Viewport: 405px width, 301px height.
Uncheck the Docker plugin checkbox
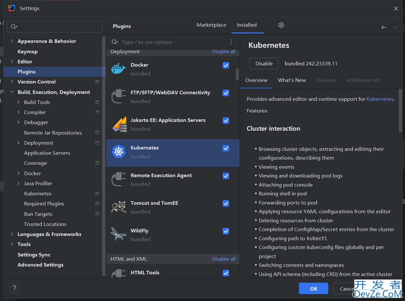tap(226, 65)
